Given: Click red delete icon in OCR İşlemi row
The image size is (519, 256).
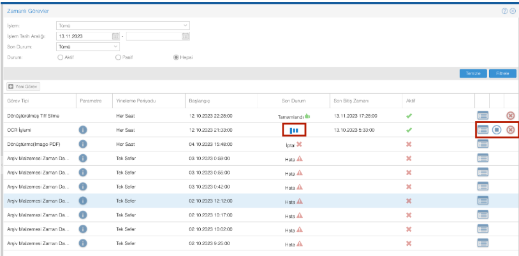Looking at the screenshot, I should point(510,130).
